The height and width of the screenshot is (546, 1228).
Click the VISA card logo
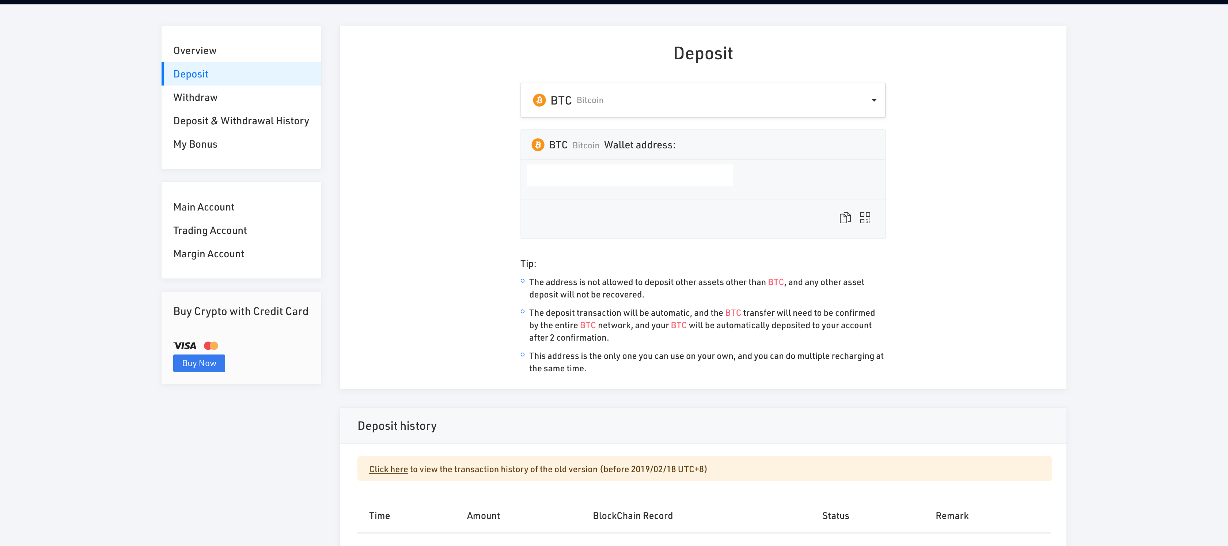185,346
